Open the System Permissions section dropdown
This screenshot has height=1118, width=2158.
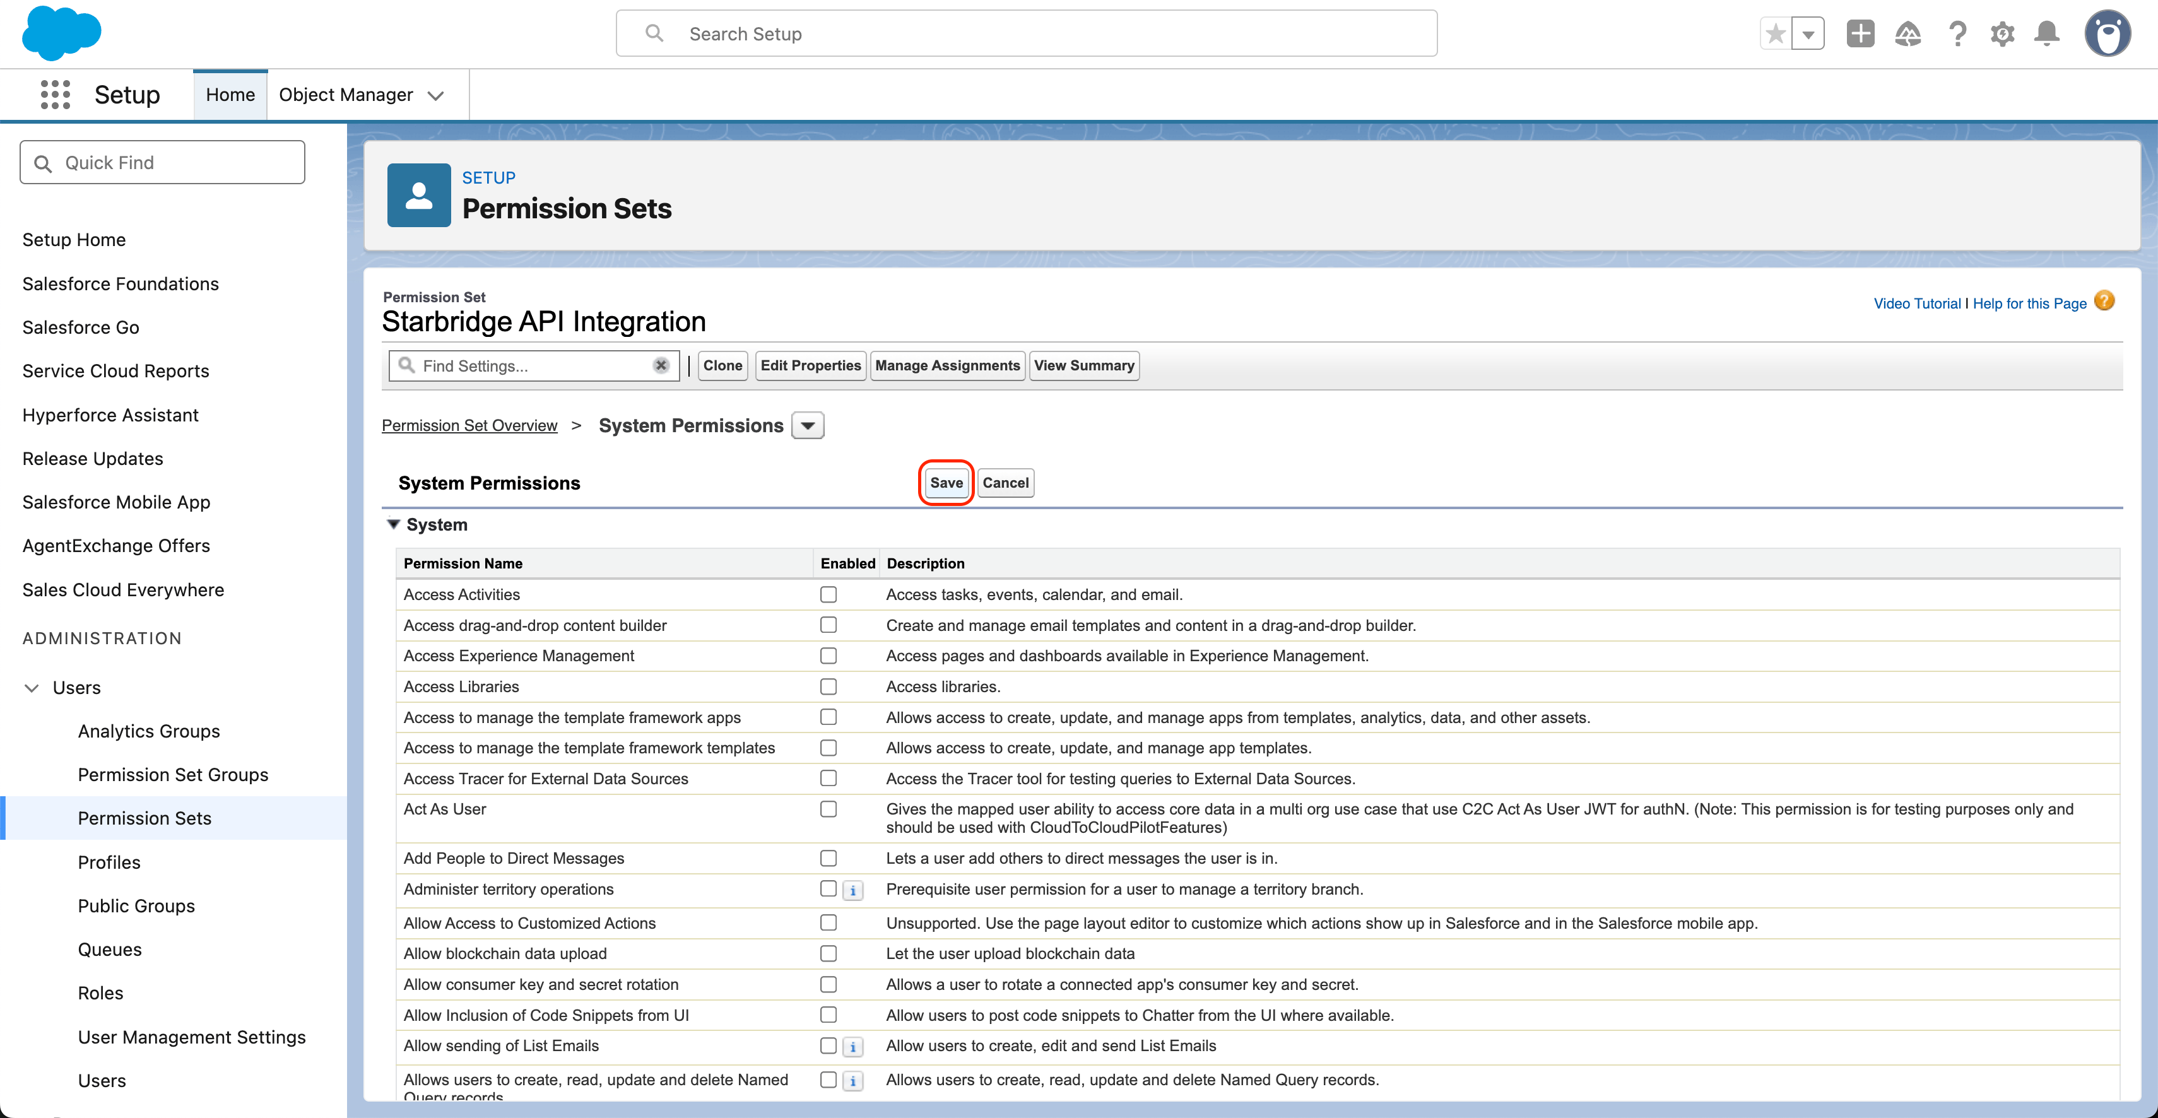[808, 425]
